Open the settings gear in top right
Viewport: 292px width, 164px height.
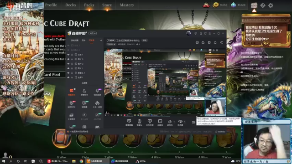coord(271,5)
